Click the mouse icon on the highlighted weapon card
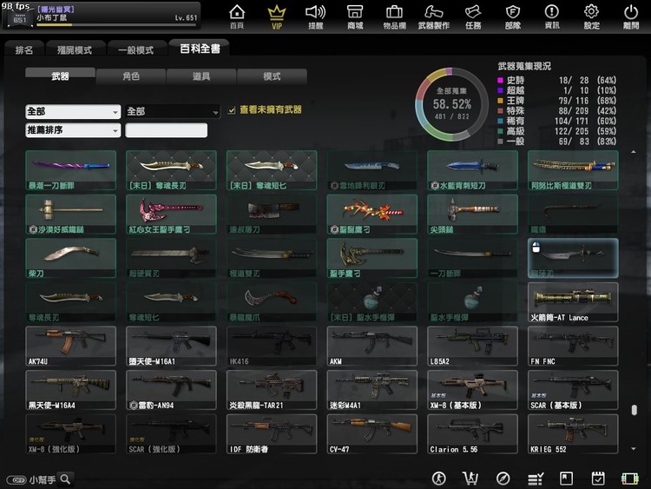This screenshot has height=489, width=651. (536, 248)
